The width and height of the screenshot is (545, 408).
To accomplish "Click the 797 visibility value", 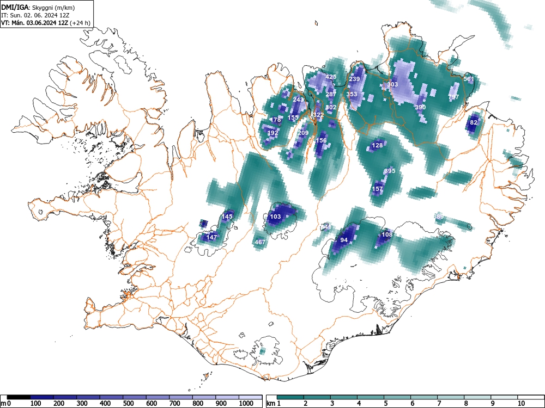I will [453, 97].
